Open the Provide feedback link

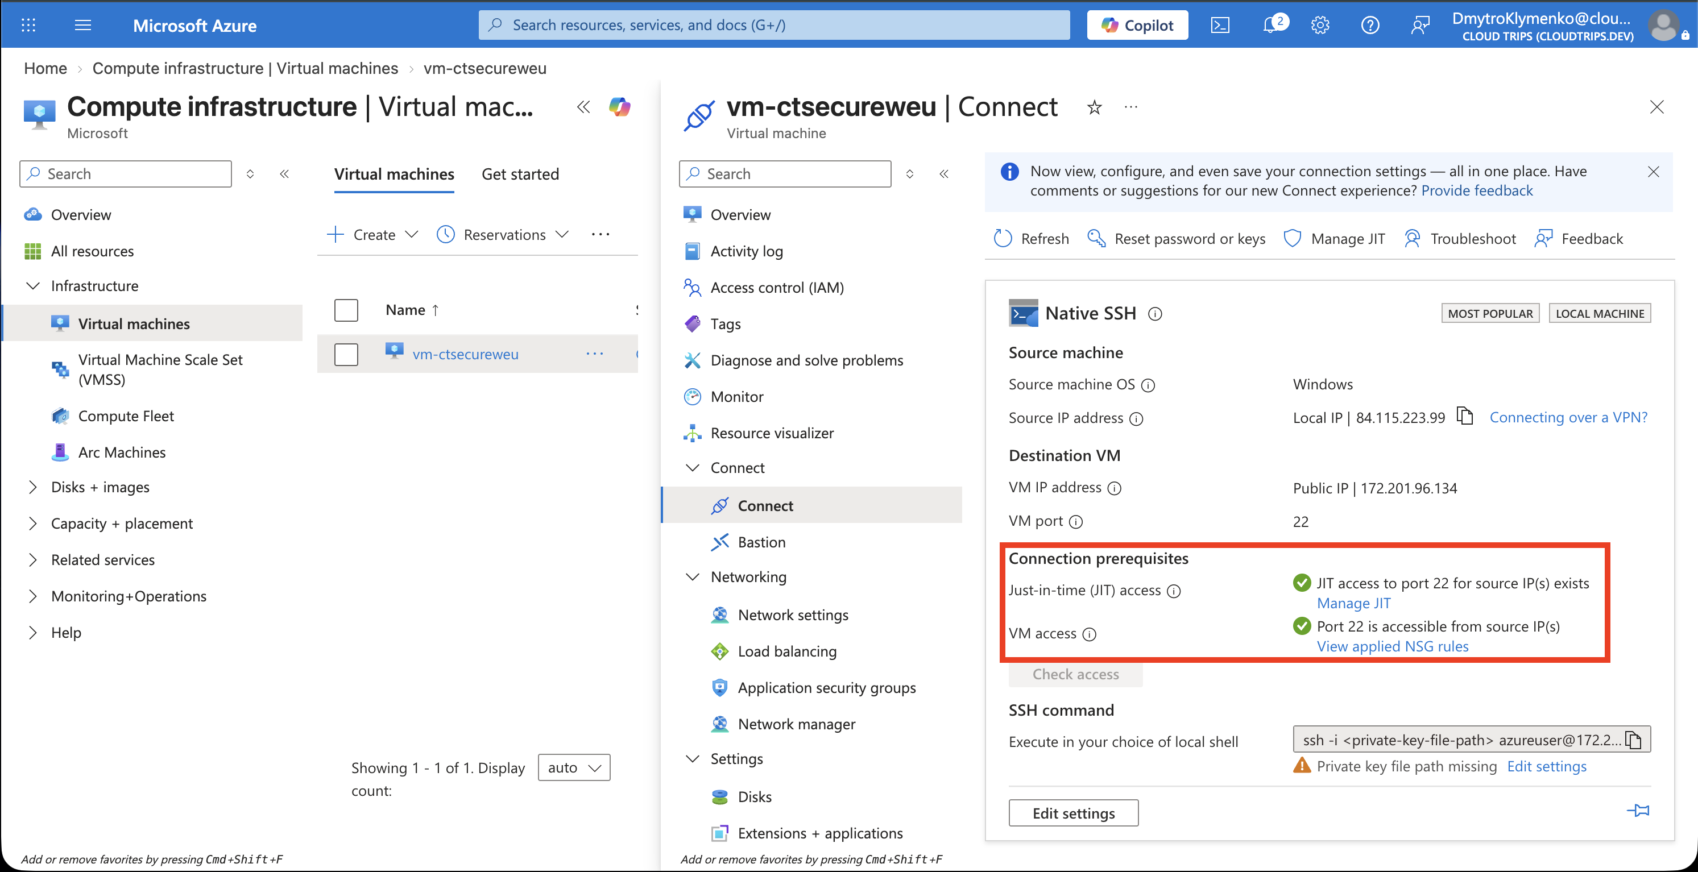1477,190
